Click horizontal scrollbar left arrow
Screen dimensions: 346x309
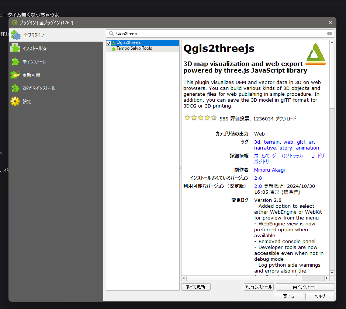[x=184, y=278]
